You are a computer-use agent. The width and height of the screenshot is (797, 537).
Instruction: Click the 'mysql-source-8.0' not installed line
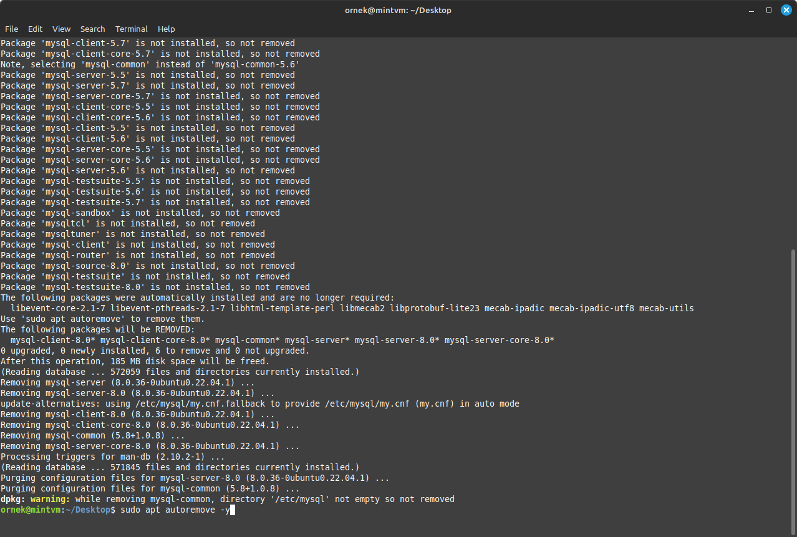tap(148, 266)
